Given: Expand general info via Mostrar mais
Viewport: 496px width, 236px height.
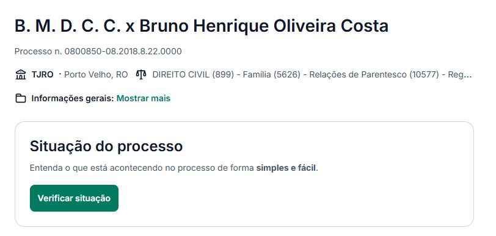Looking at the screenshot, I should coord(144,99).
